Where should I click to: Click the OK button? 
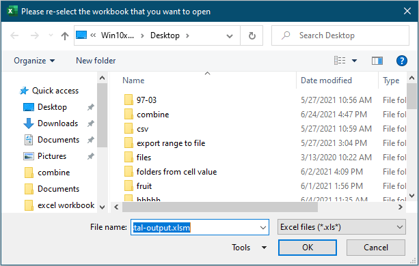pyautogui.click(x=308, y=248)
